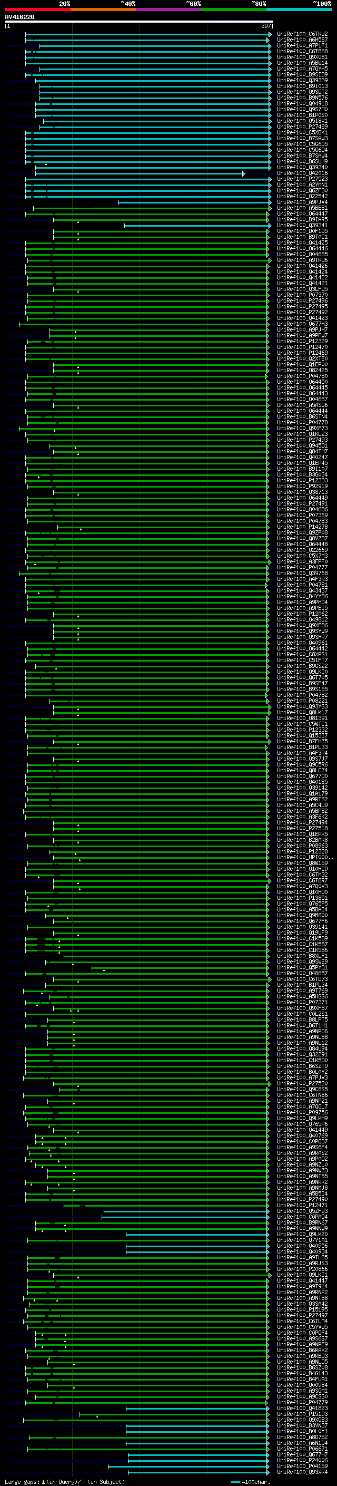Click the cyan alignment bar for UniRef100_A9PJV4
The width and height of the screenshot is (337, 1486).
point(195,202)
